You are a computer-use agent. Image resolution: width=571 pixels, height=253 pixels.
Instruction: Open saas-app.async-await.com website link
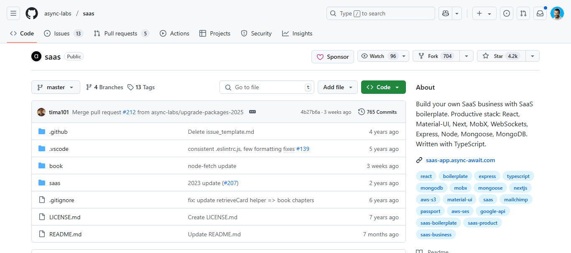(x=460, y=160)
